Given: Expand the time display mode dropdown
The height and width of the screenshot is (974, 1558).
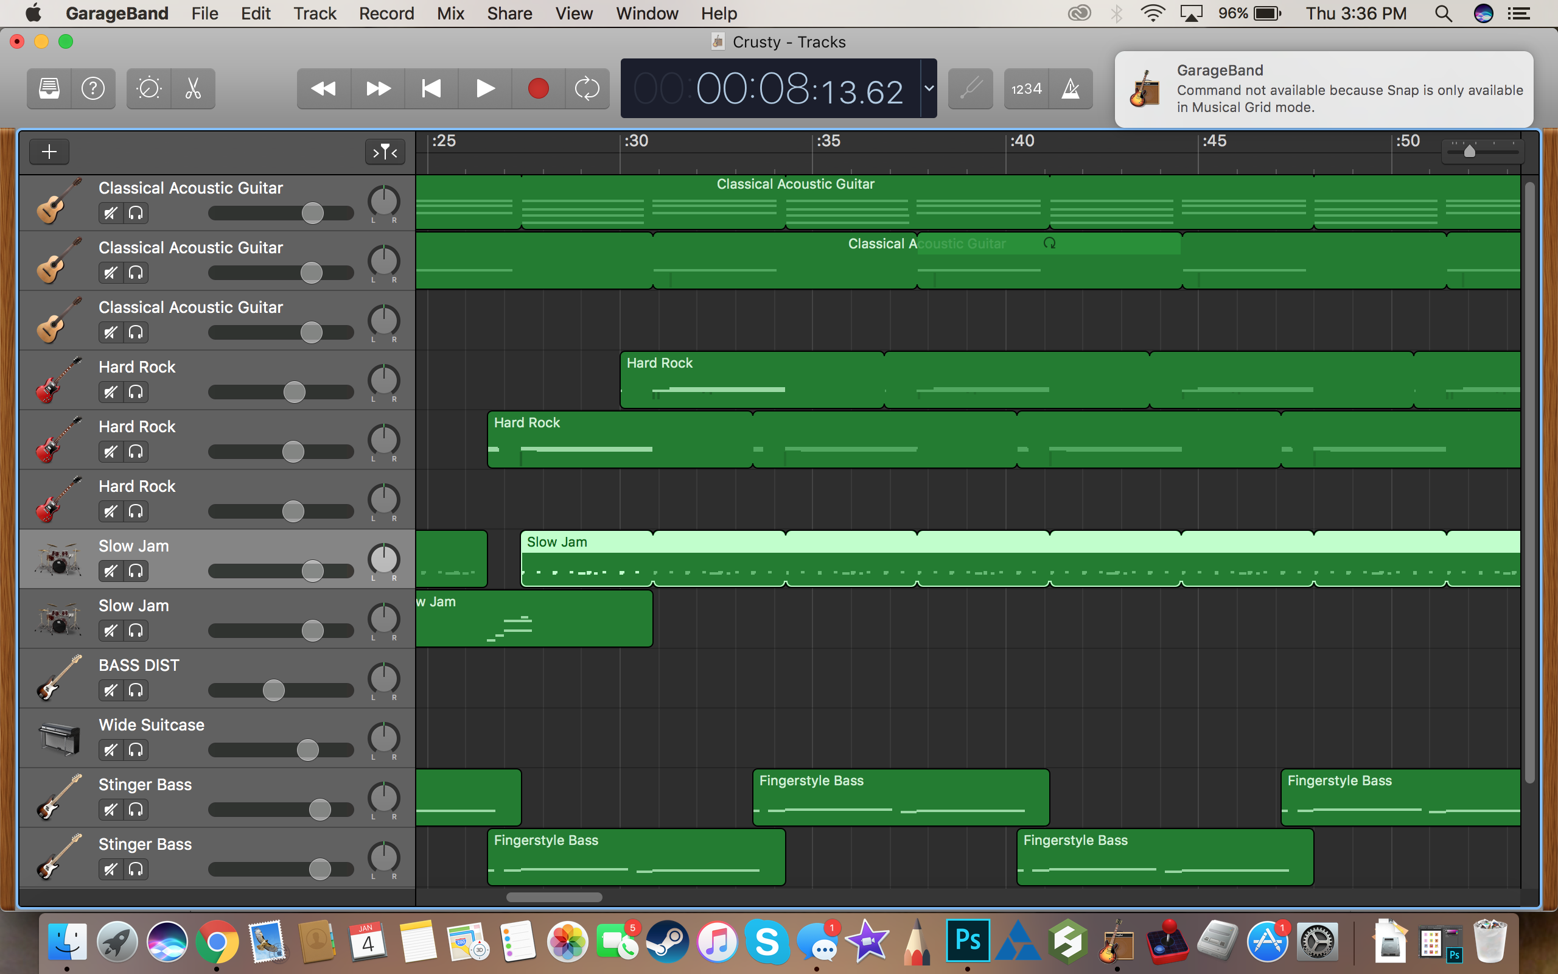Looking at the screenshot, I should point(928,88).
